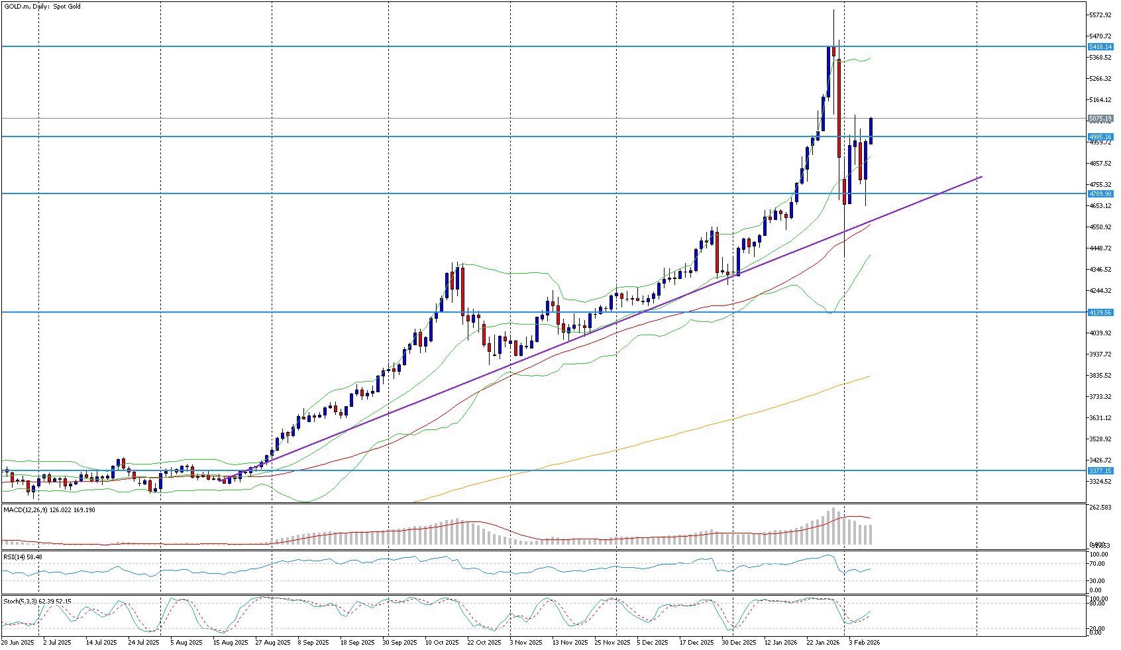Click the 3 Nov 2025 date label
This screenshot has height=650, width=1121.
[526, 643]
